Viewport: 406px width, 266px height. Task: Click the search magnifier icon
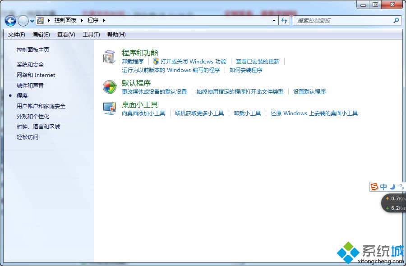click(396, 20)
